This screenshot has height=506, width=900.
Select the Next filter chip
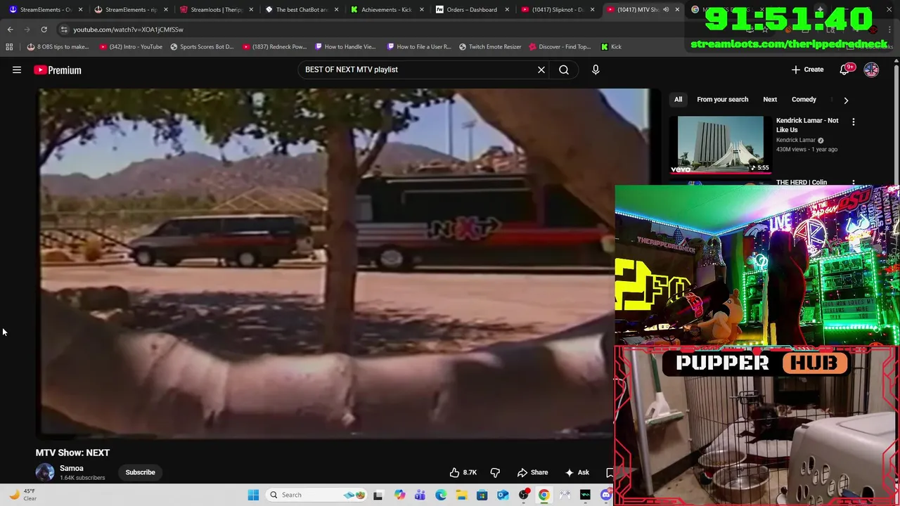click(770, 100)
